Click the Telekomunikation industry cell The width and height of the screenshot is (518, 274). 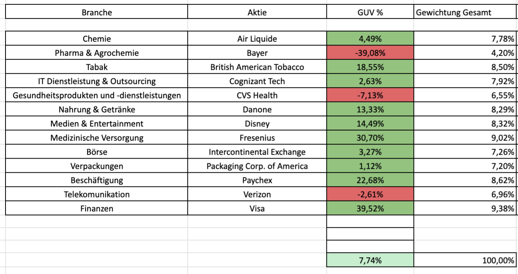tap(97, 194)
